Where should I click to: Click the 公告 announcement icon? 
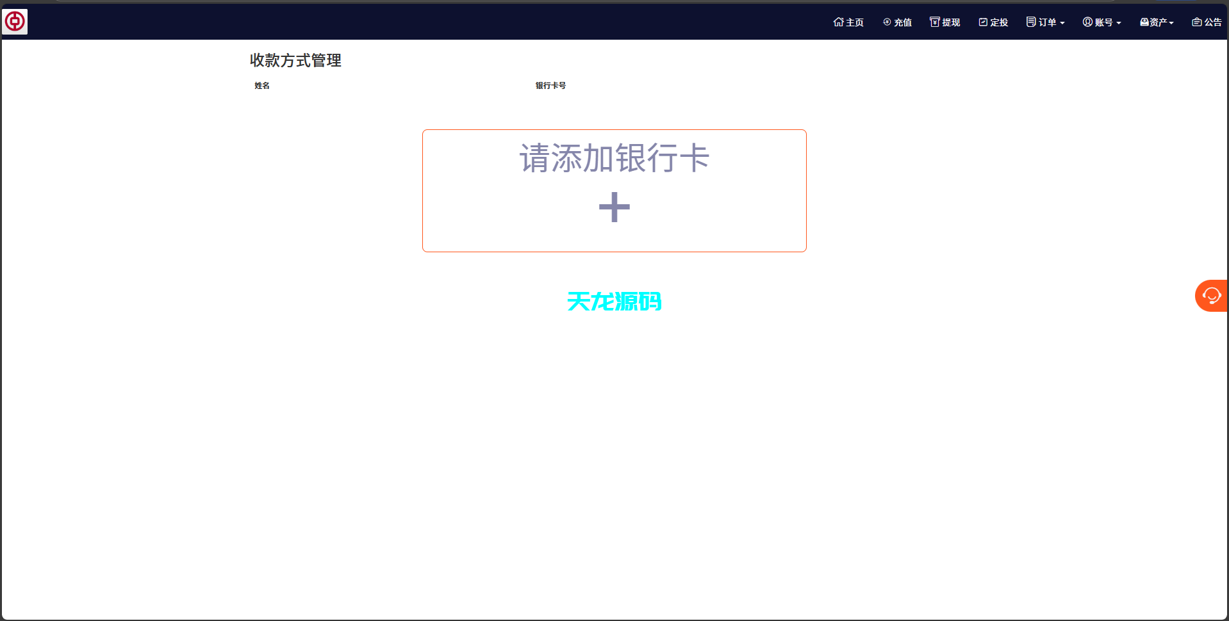(x=1197, y=22)
